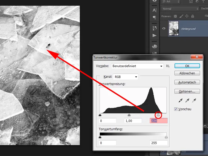The height and width of the screenshot is (156, 208).
Task: Select the black point eyedropper
Action: [x=180, y=101]
